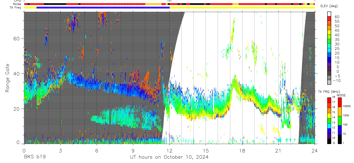
Task: Click the blue segment of the TX Freq bar
Action: pyautogui.click(x=103, y=7)
